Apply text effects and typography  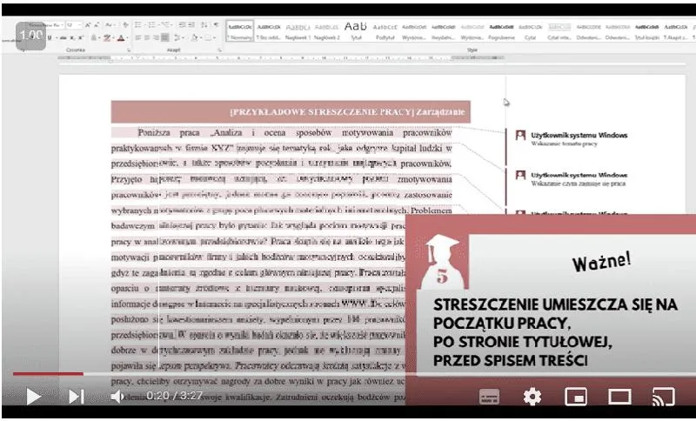tap(95, 38)
